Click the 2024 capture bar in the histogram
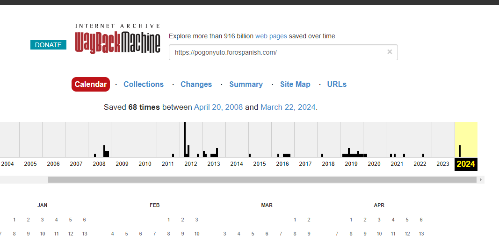Screen dimensions: 499x242 click(460, 151)
